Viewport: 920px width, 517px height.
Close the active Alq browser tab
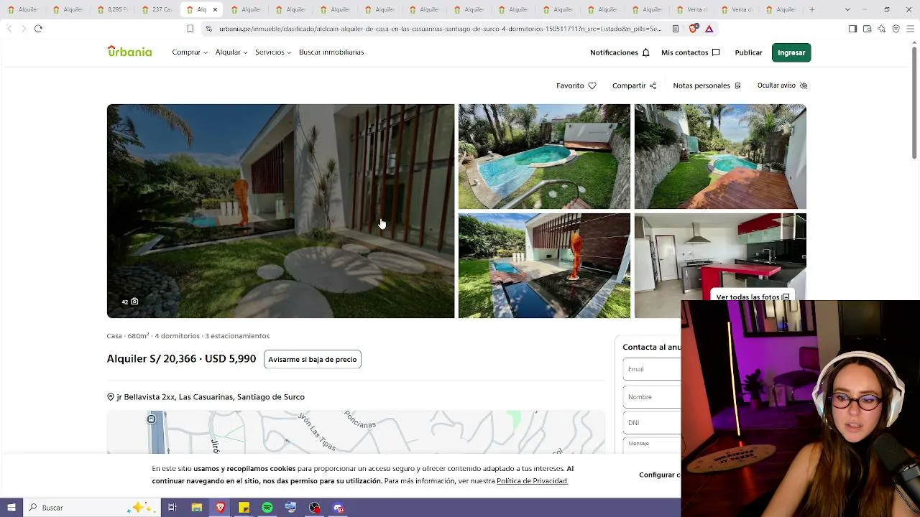[x=215, y=9]
